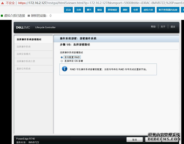Click the 屏幕捕捉 screen capture button
This screenshot has height=144, width=184.
(112, 10)
